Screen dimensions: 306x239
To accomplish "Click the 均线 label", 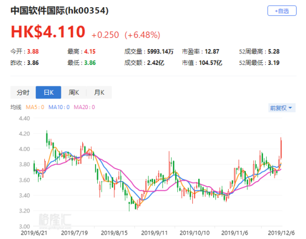I will tap(16, 107).
